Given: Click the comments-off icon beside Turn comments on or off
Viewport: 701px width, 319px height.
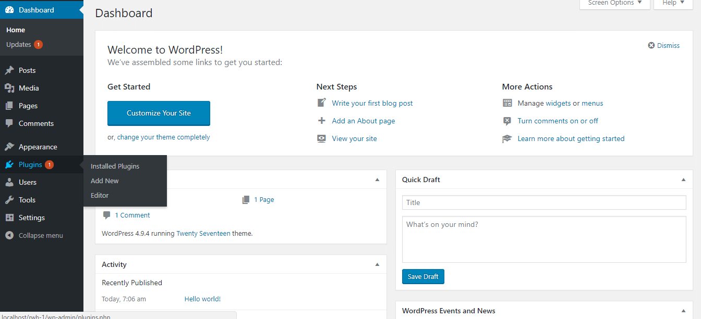Looking at the screenshot, I should click(x=507, y=121).
